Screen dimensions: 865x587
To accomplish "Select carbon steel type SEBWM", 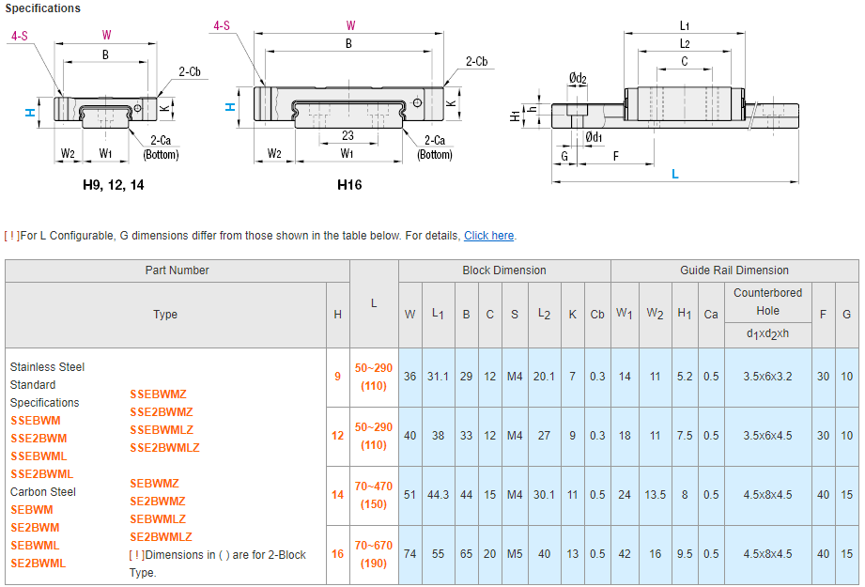I will [32, 510].
